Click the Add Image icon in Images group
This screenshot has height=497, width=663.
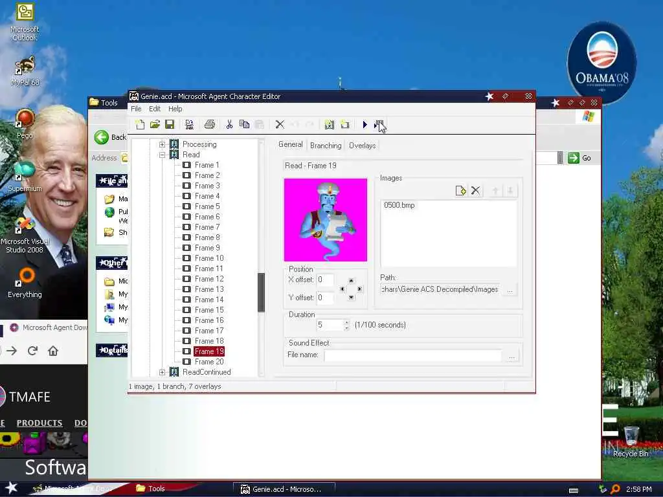pos(460,191)
